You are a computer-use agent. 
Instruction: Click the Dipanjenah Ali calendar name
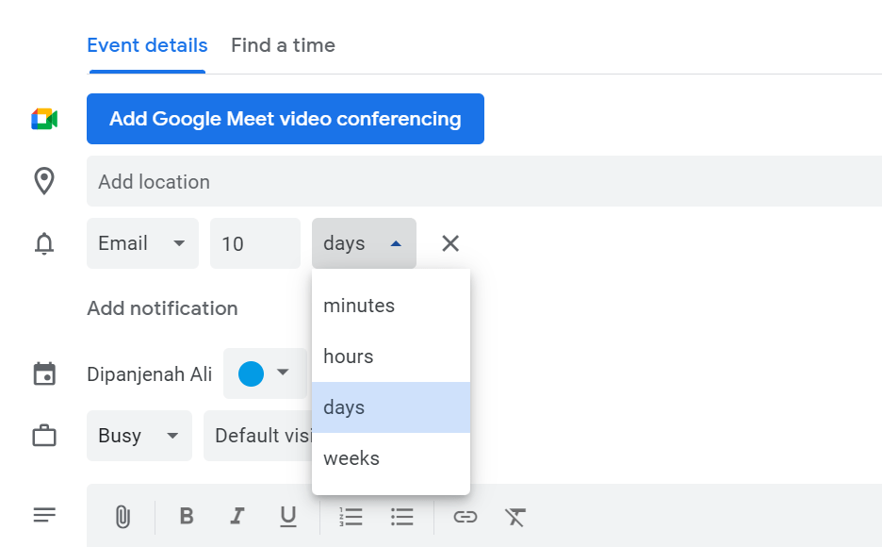click(150, 374)
